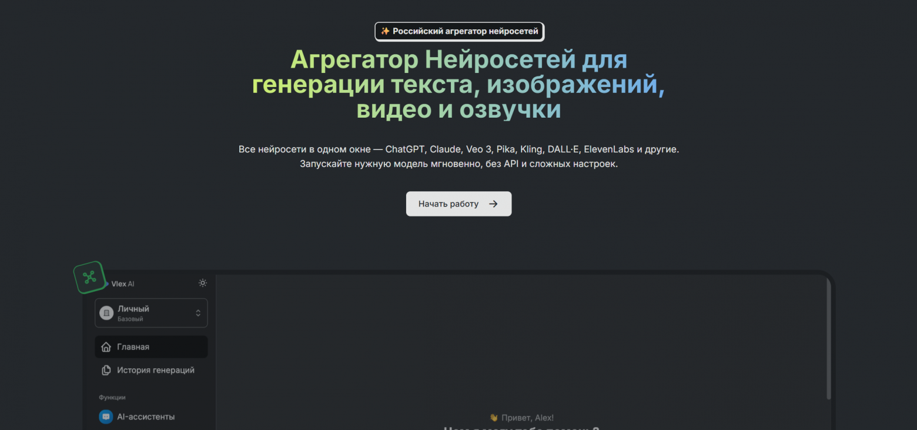
Task: Open the Личный workspace dropdown
Action: tap(151, 313)
